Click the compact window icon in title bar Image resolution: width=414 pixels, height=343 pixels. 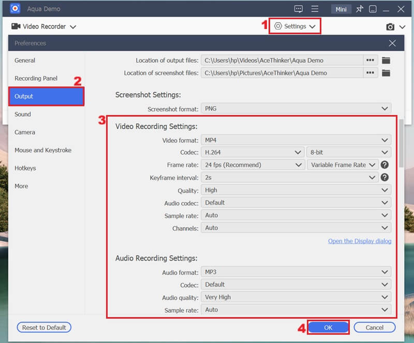374,9
